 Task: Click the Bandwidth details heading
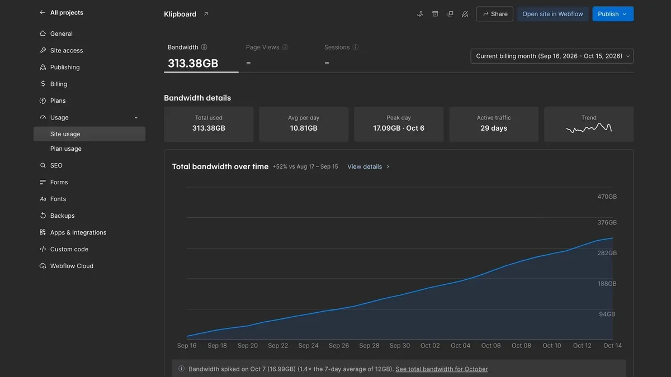(x=197, y=98)
